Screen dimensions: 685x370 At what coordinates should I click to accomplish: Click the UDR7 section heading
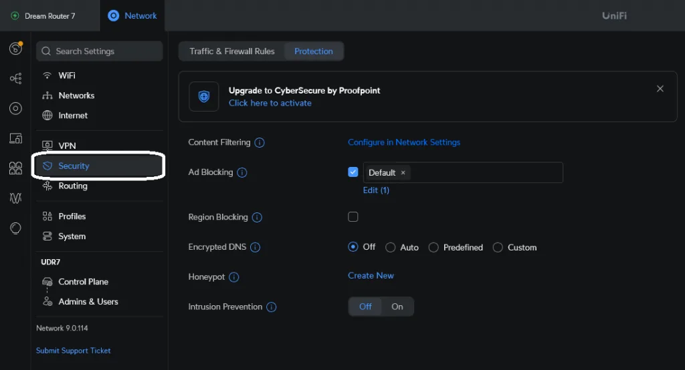point(51,262)
